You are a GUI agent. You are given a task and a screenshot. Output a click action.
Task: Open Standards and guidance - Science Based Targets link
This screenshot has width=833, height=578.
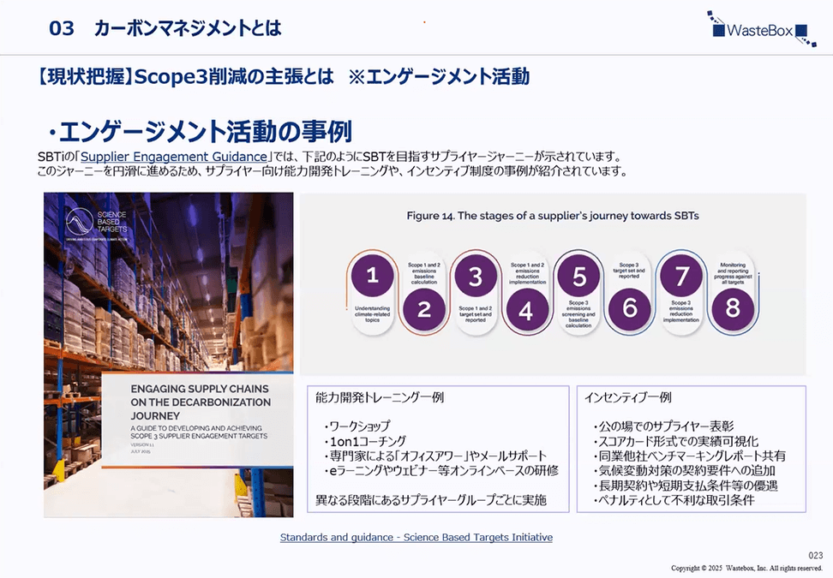(416, 537)
